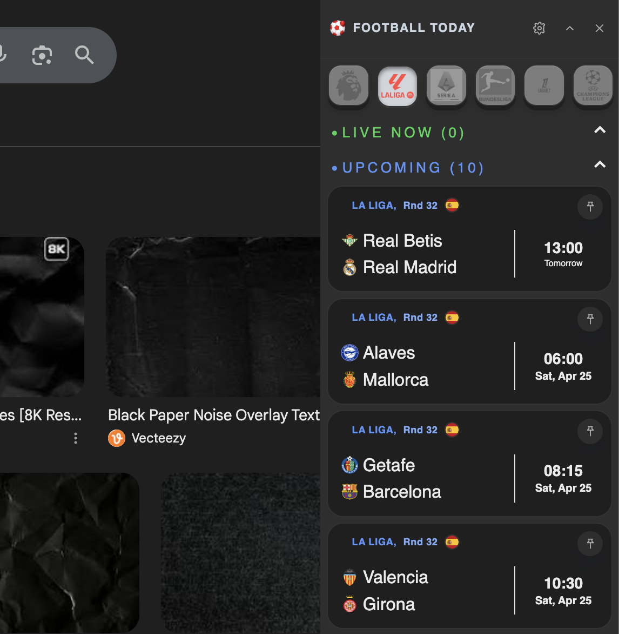Click 'LA LIGA, Rnd 32' on Real Betis card
The height and width of the screenshot is (634, 619).
pyautogui.click(x=394, y=206)
